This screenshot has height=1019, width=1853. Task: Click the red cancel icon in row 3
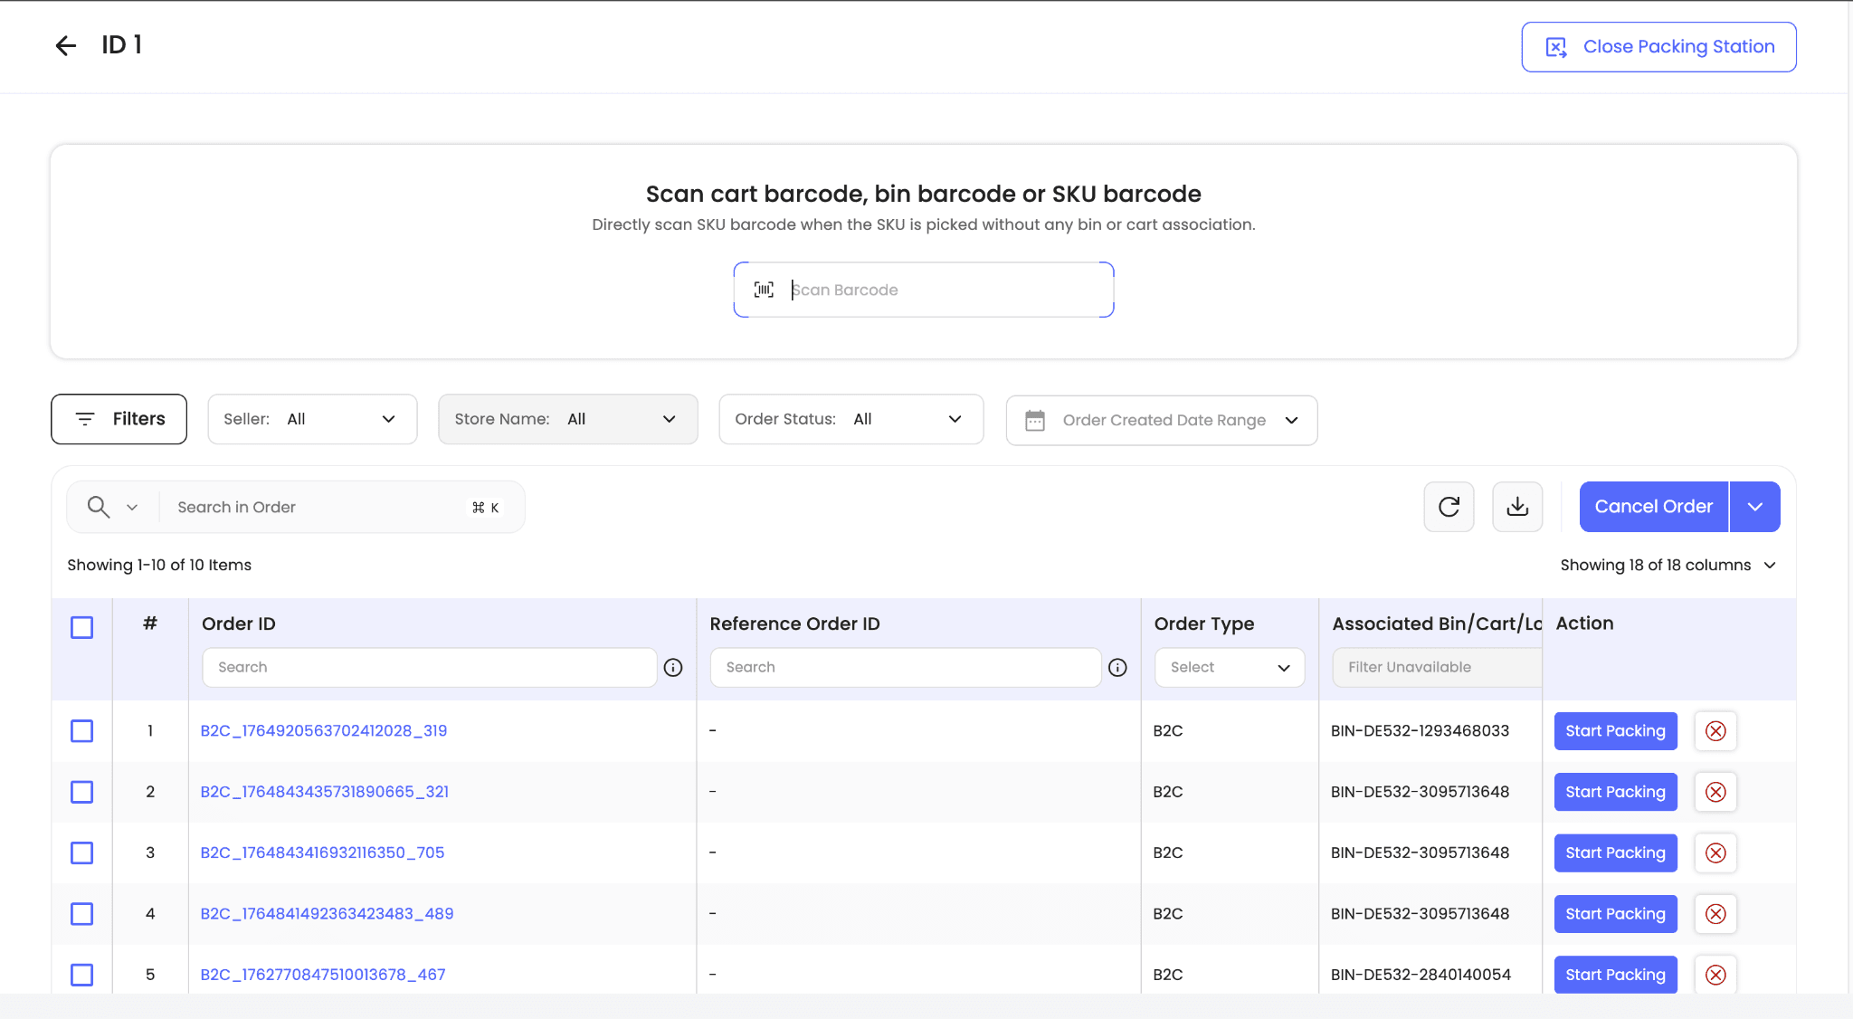coord(1715,853)
